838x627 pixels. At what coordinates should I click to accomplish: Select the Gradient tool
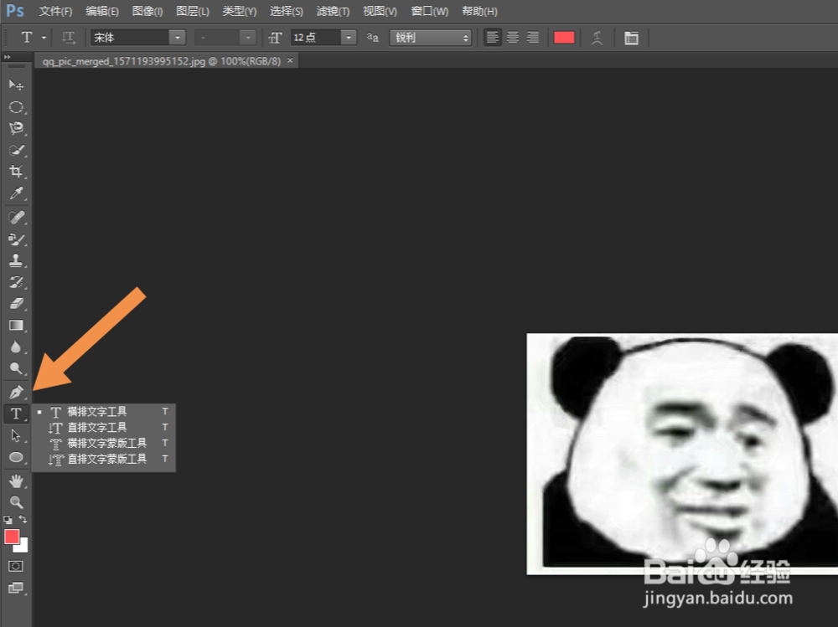tap(16, 326)
